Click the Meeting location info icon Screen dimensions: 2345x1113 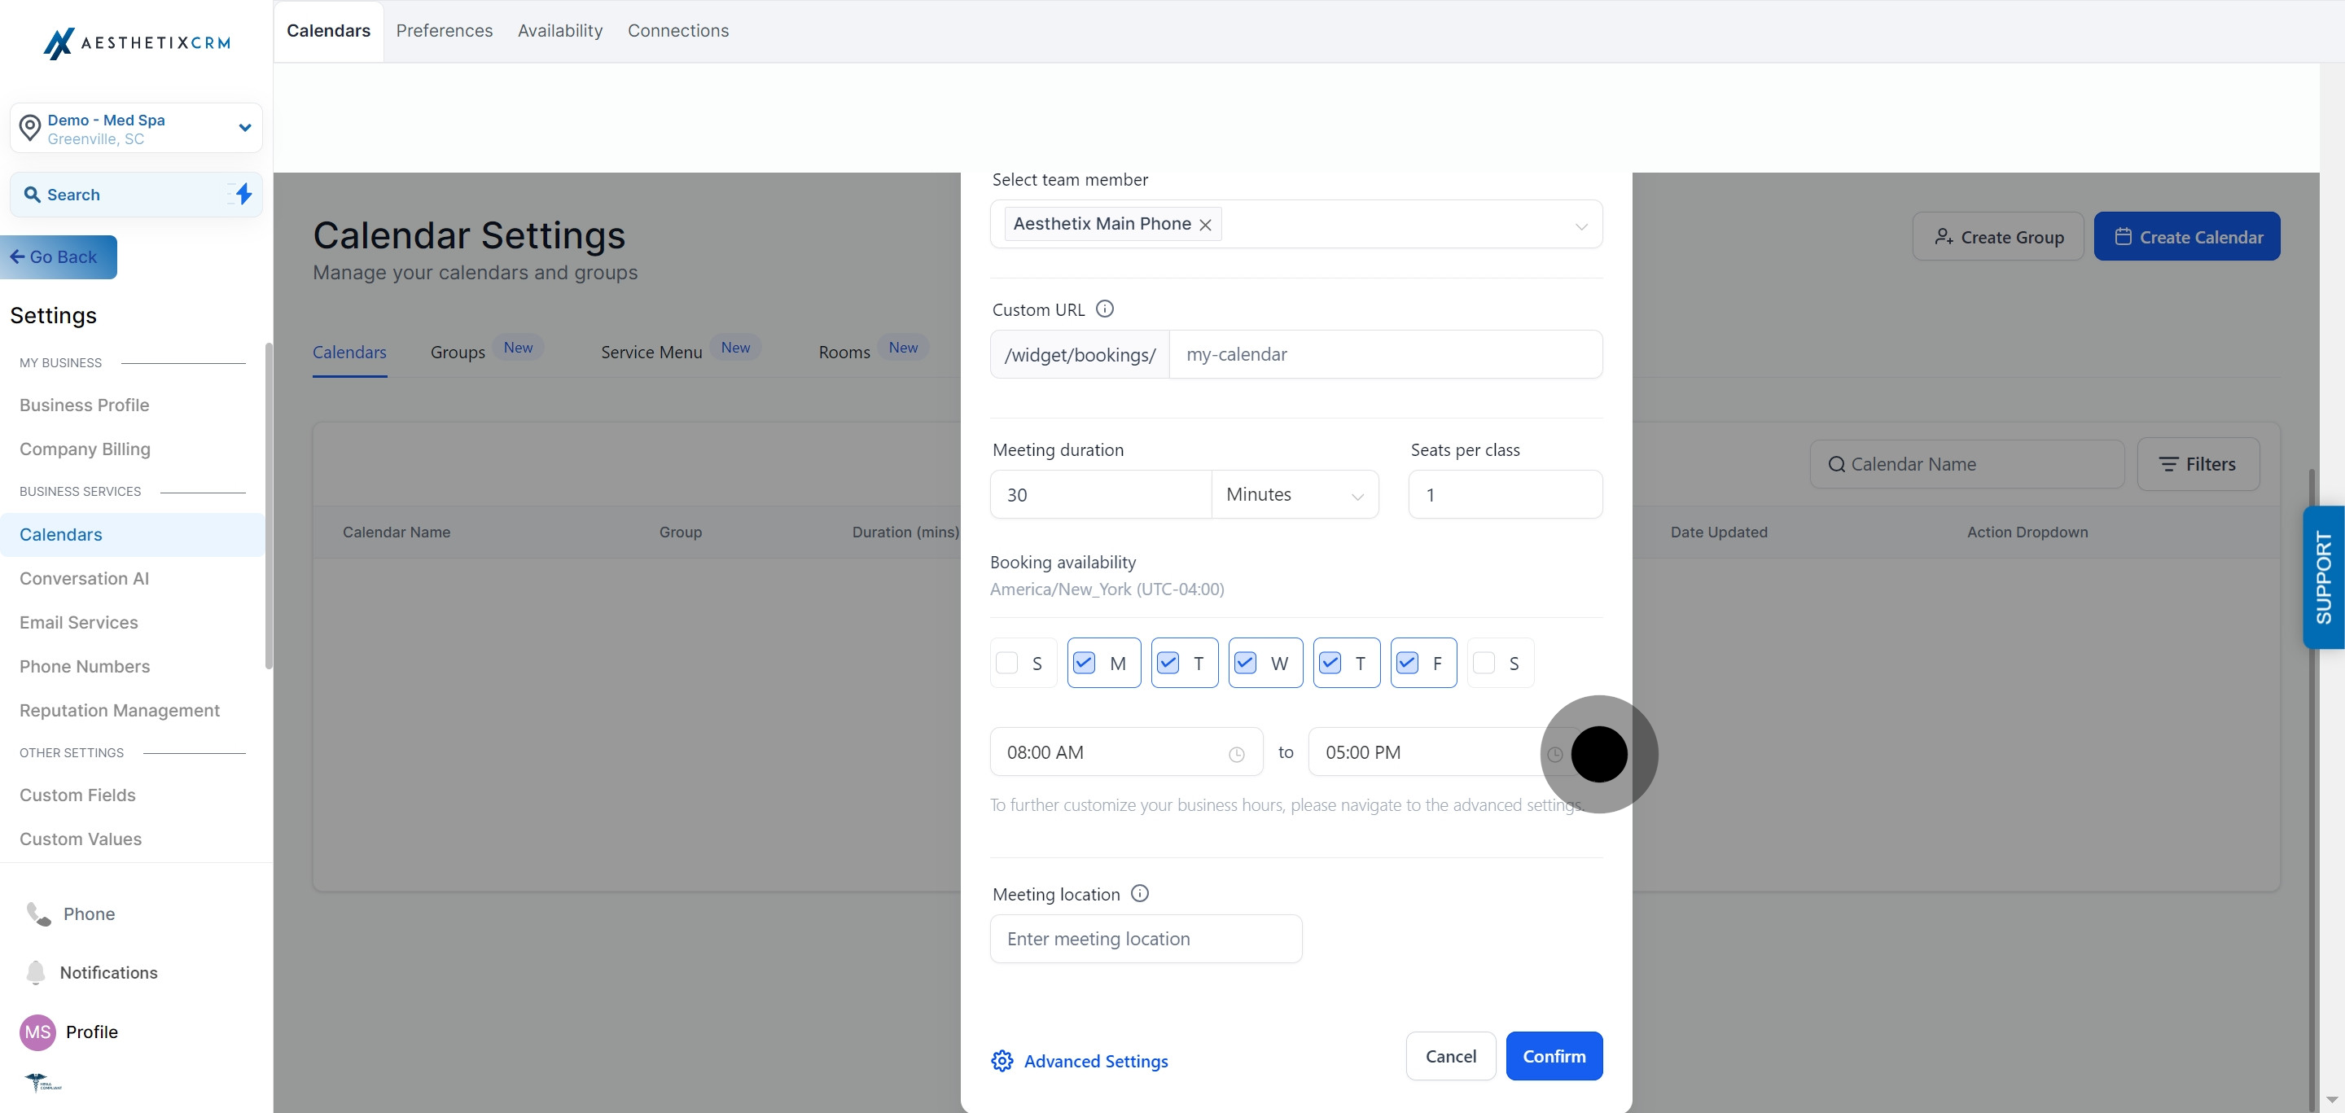coord(1140,894)
